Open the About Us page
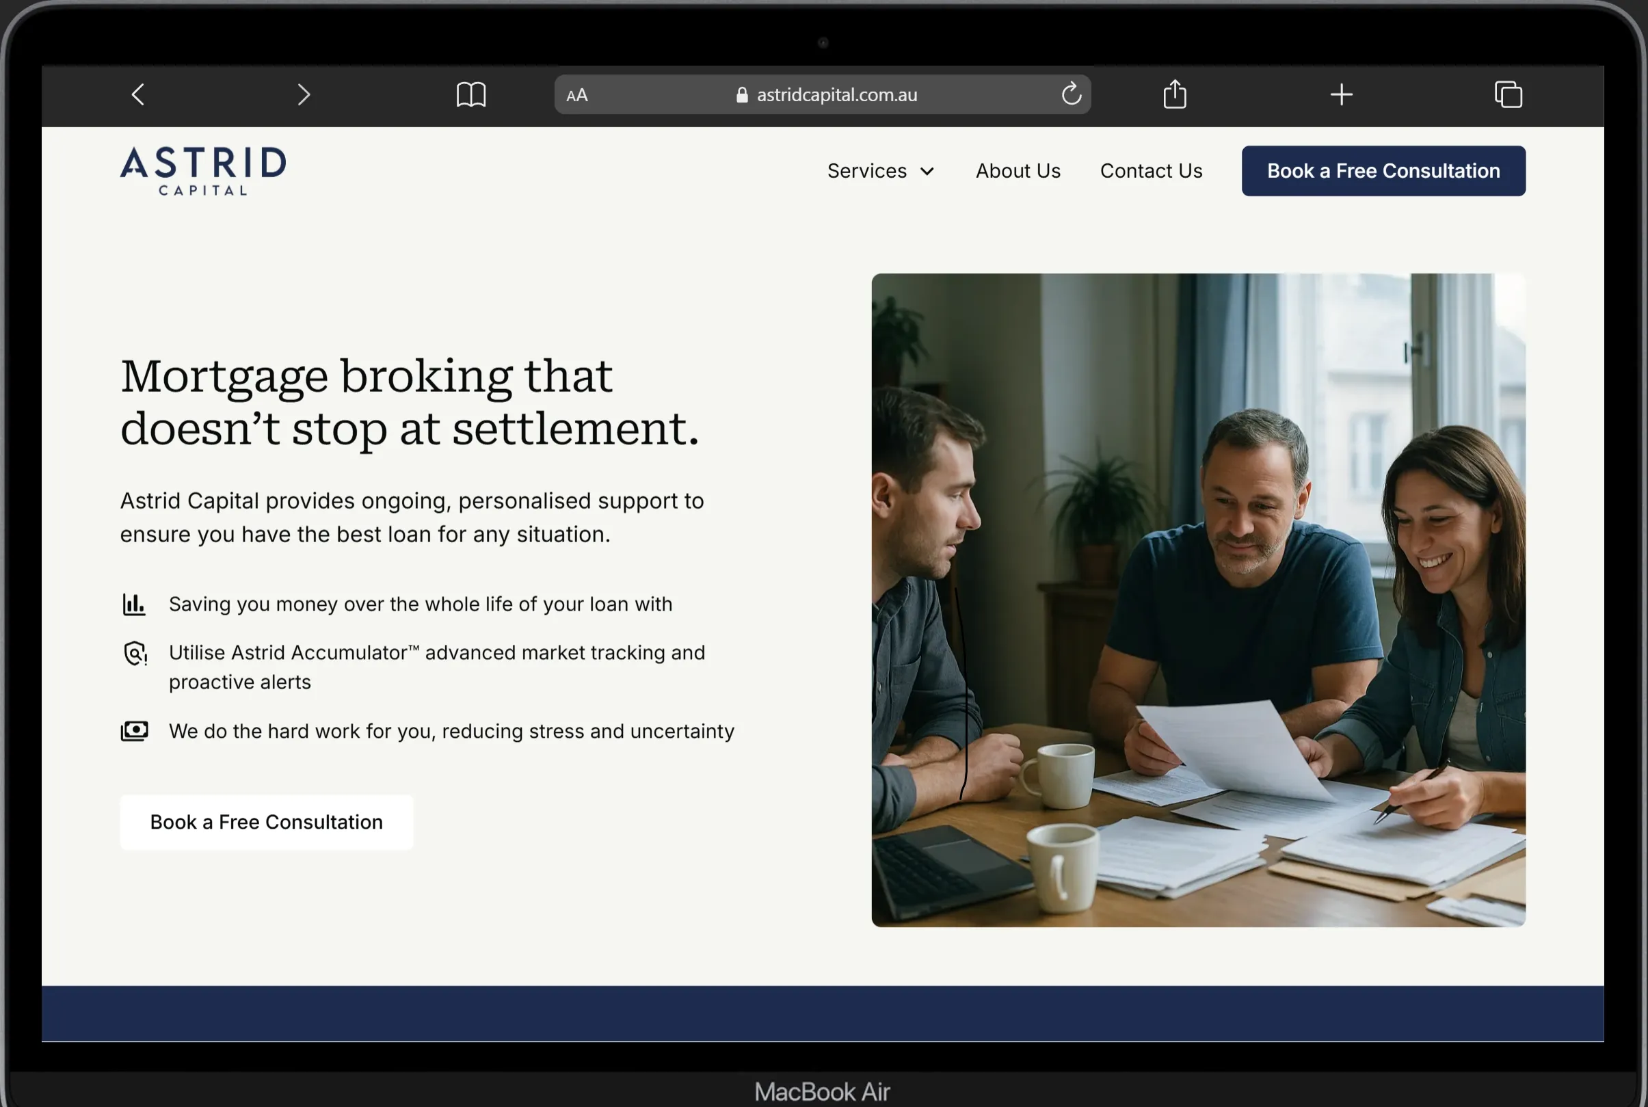 click(1018, 170)
